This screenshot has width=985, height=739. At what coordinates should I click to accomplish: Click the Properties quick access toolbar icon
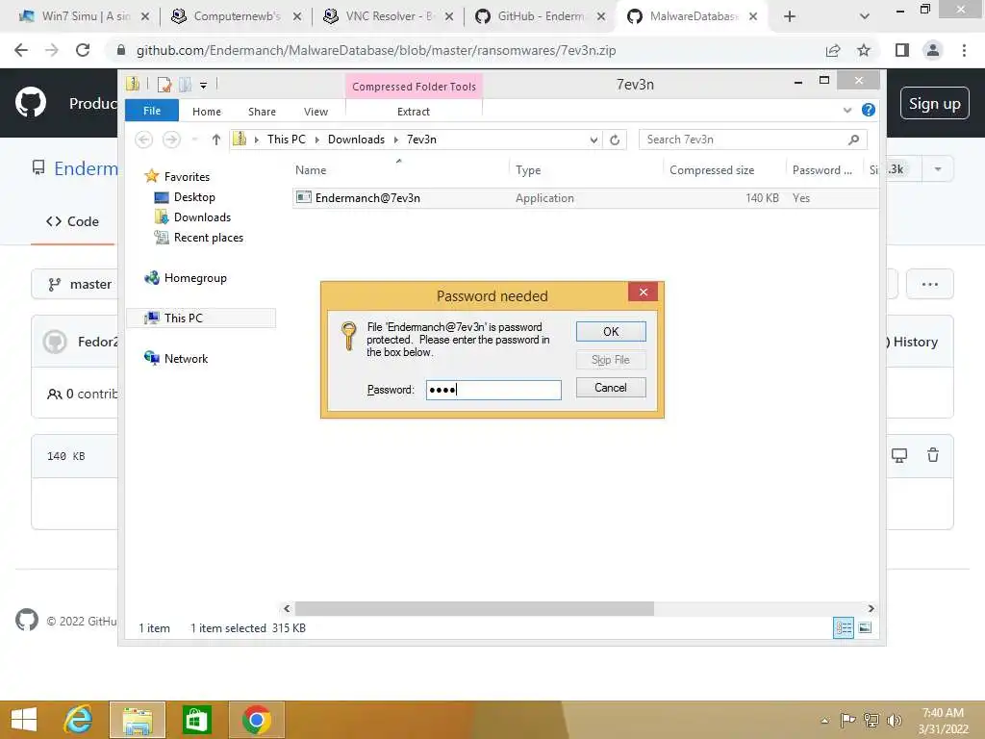(x=164, y=85)
